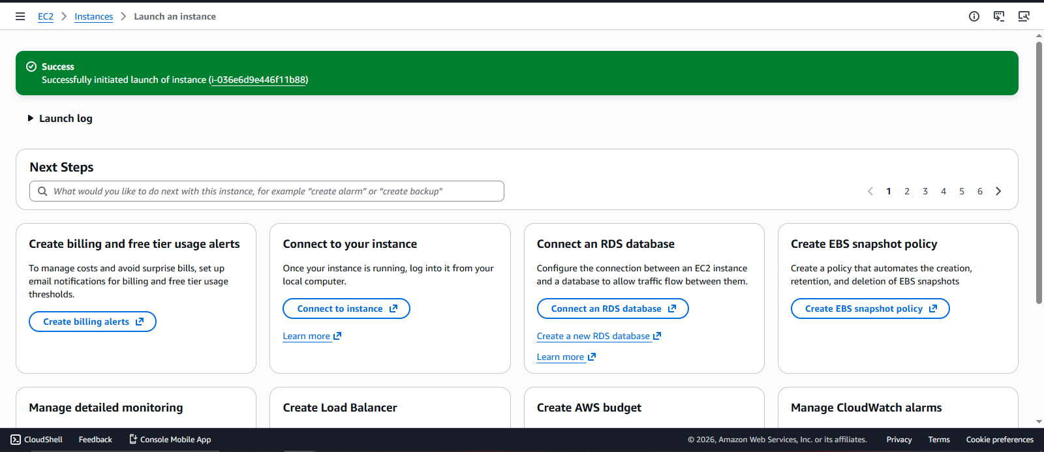The width and height of the screenshot is (1044, 452).
Task: Expand the Launch log section
Action: pyautogui.click(x=60, y=118)
